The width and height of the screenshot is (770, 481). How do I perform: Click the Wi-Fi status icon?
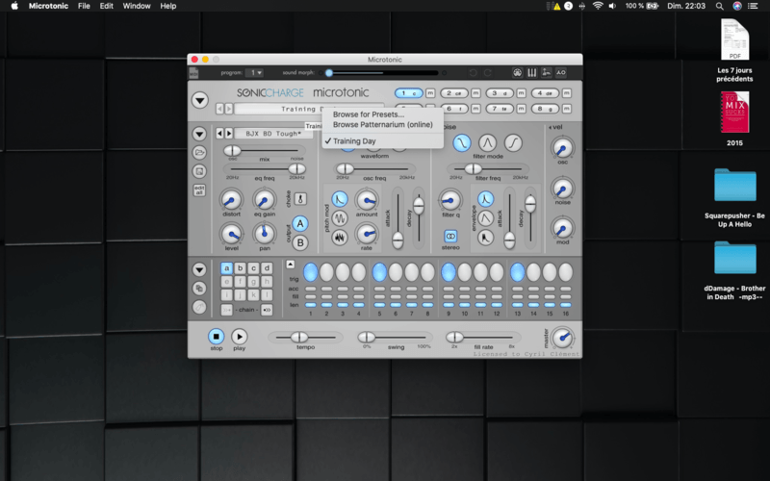(598, 6)
